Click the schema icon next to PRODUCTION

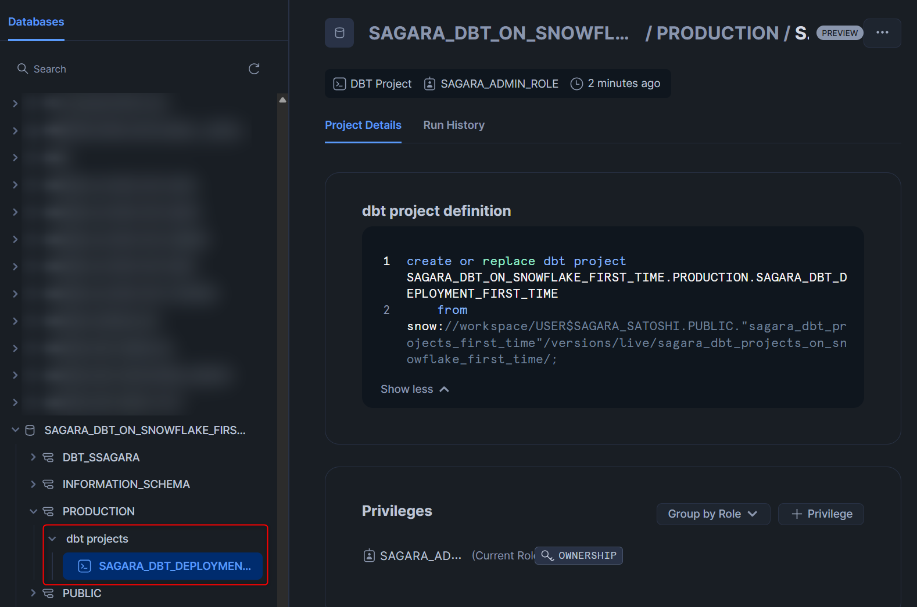pos(48,512)
